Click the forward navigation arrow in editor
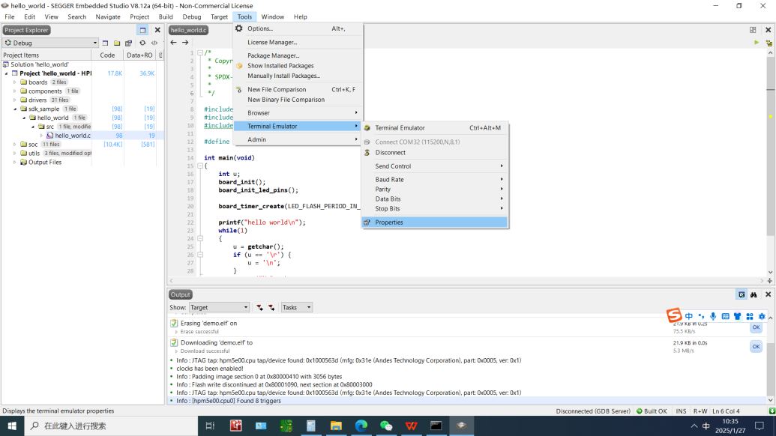Screen dimensions: 776x436 [185, 43]
